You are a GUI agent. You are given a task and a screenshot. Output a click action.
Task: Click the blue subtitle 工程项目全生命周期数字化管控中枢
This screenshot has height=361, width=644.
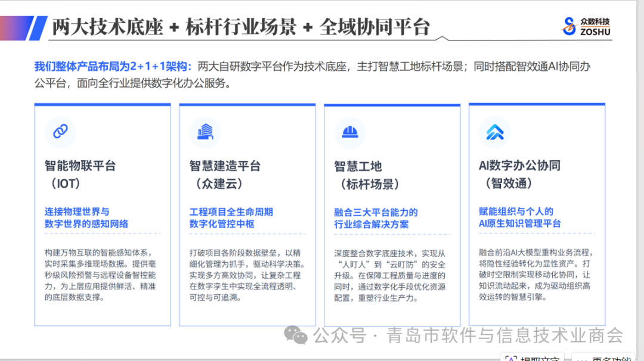point(231,218)
